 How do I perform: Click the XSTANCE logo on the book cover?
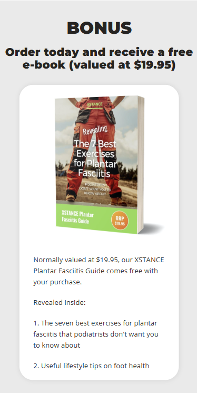(x=95, y=104)
